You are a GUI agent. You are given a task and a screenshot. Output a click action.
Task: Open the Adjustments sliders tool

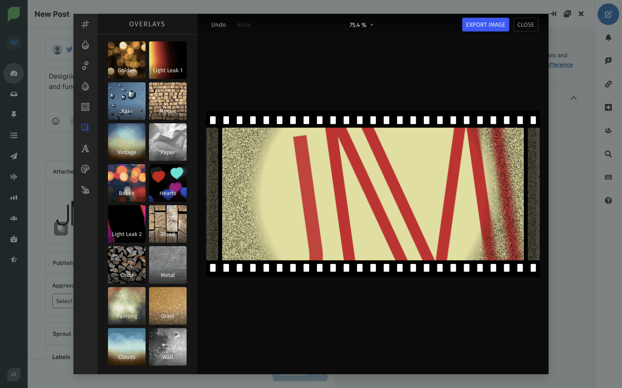pyautogui.click(x=85, y=65)
